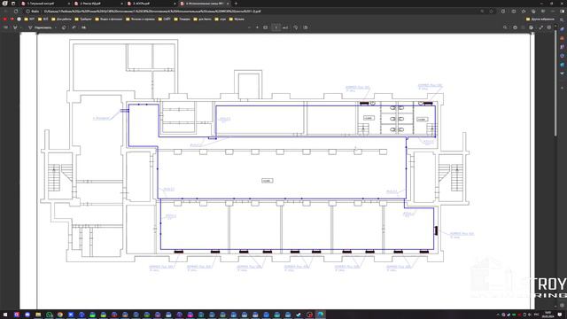This screenshot has width=567, height=319.
Task: Open a new browser tab
Action: click(237, 4)
